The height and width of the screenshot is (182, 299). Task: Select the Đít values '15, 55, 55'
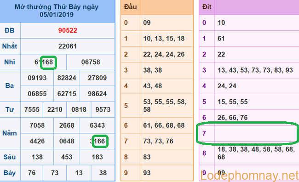233,102
